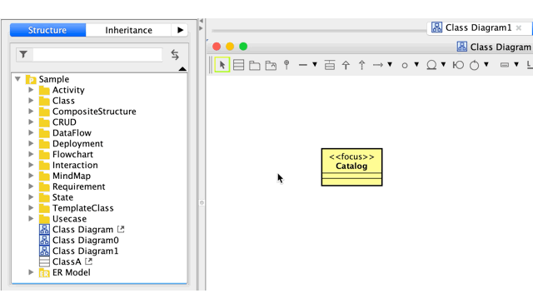
Task: Open dropdown next to Association line tool
Action: [x=315, y=64]
